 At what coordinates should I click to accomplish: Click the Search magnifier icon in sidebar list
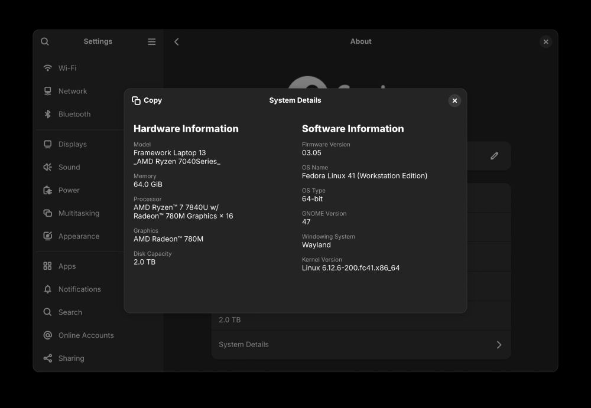(x=47, y=312)
